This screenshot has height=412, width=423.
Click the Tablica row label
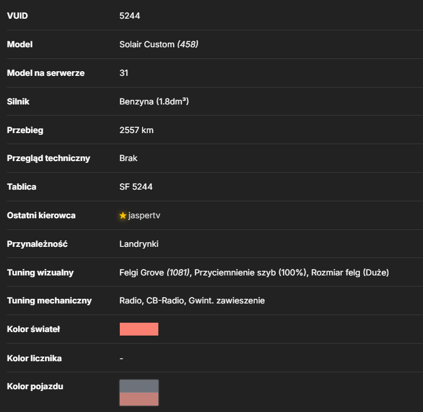tap(22, 187)
